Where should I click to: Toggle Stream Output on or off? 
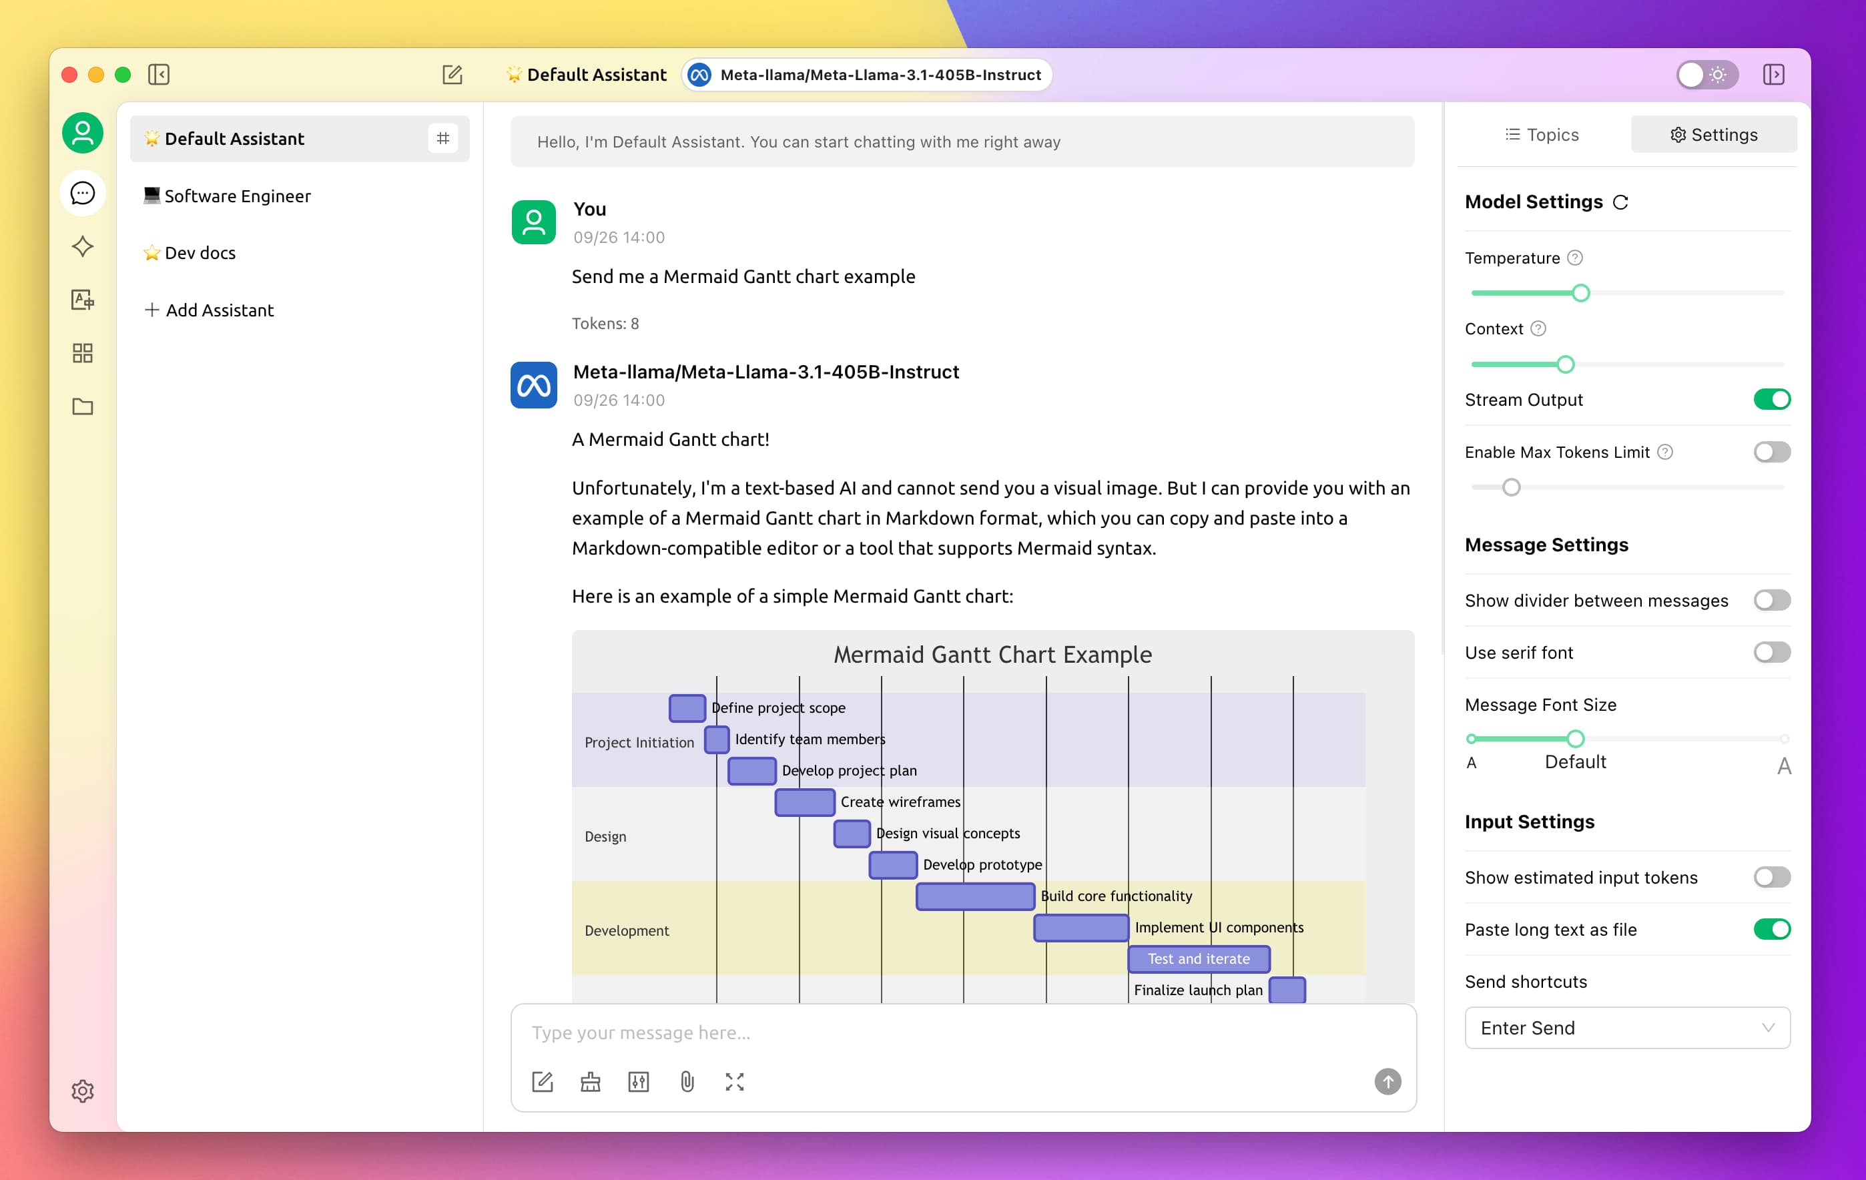[x=1771, y=400]
